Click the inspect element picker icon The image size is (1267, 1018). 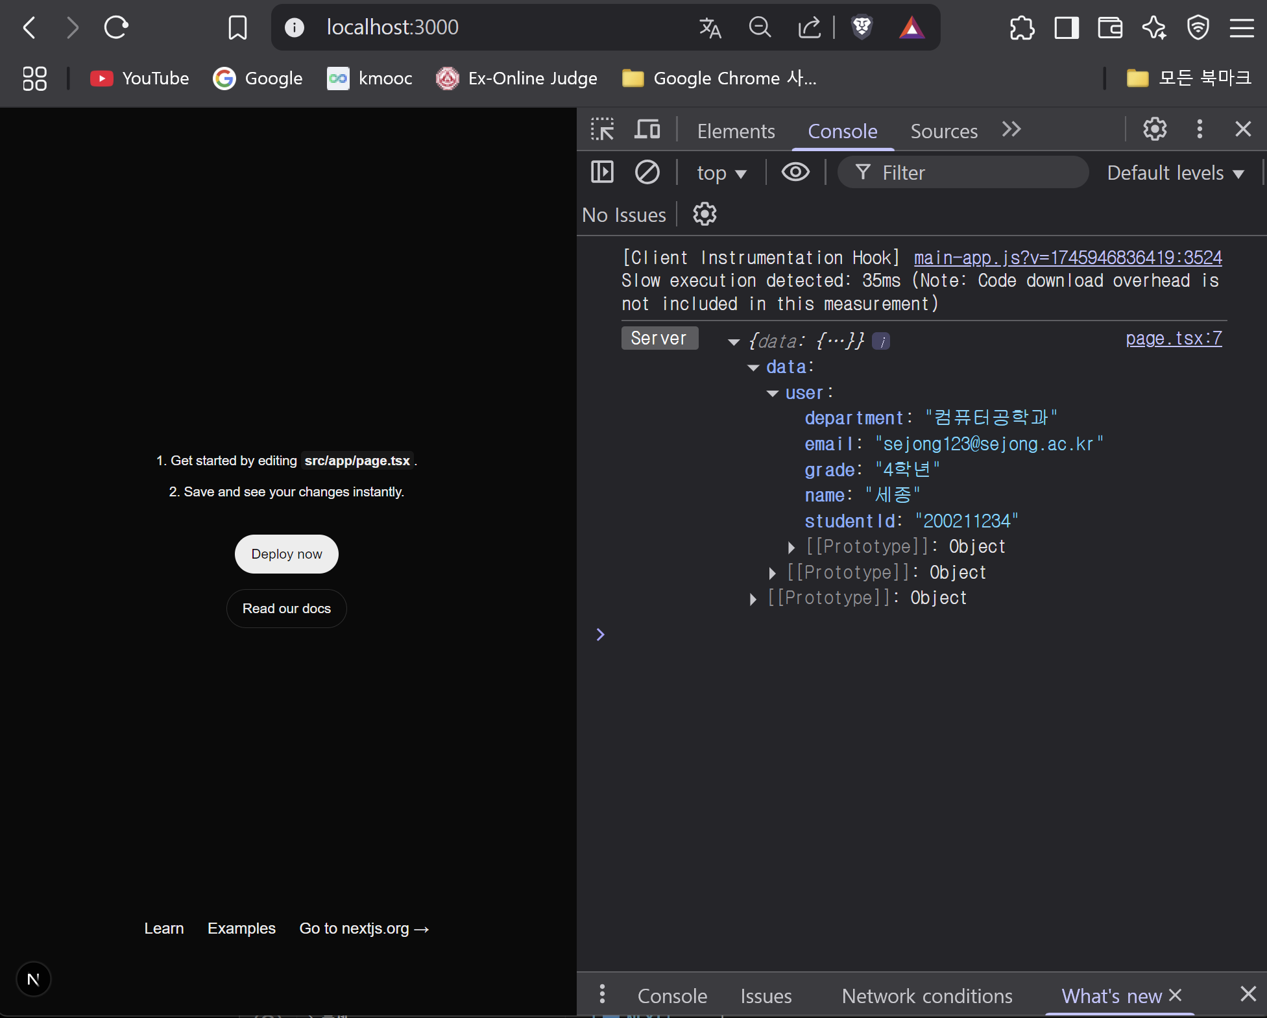(x=602, y=130)
